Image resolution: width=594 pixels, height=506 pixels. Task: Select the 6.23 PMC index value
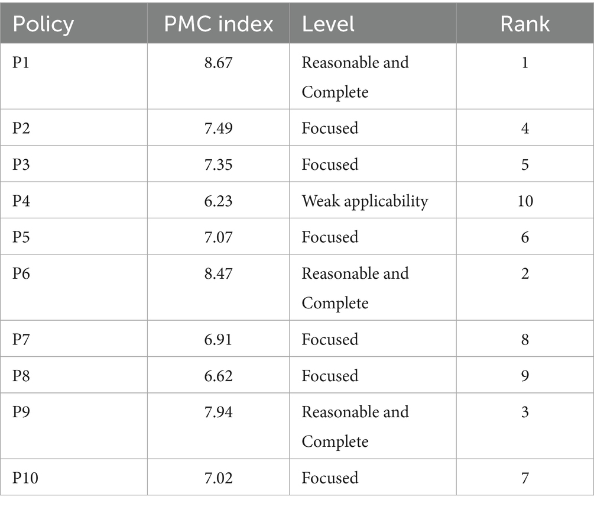(x=218, y=201)
